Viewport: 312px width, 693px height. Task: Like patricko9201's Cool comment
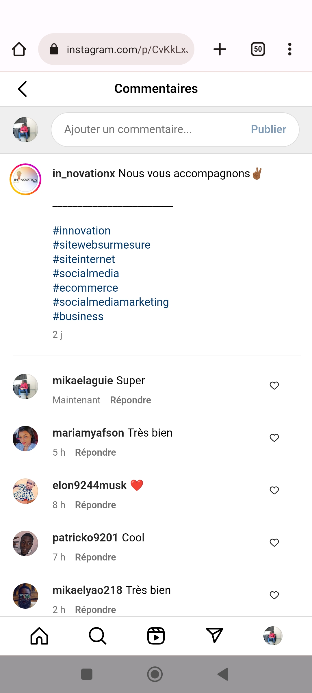click(274, 543)
